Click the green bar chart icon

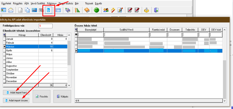[77, 10]
